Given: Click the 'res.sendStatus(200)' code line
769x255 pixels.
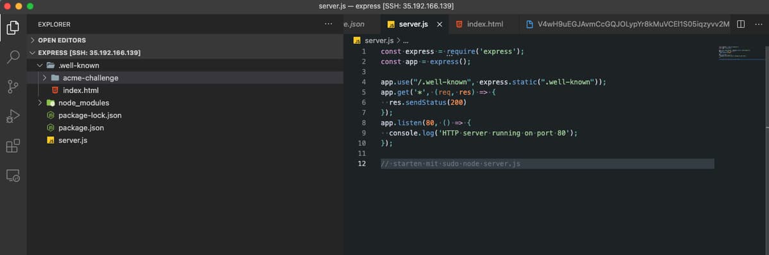Looking at the screenshot, I should click(x=424, y=102).
